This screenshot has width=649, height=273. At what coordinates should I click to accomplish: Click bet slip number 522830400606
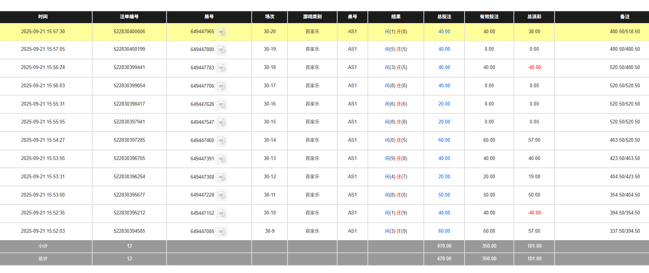(129, 32)
